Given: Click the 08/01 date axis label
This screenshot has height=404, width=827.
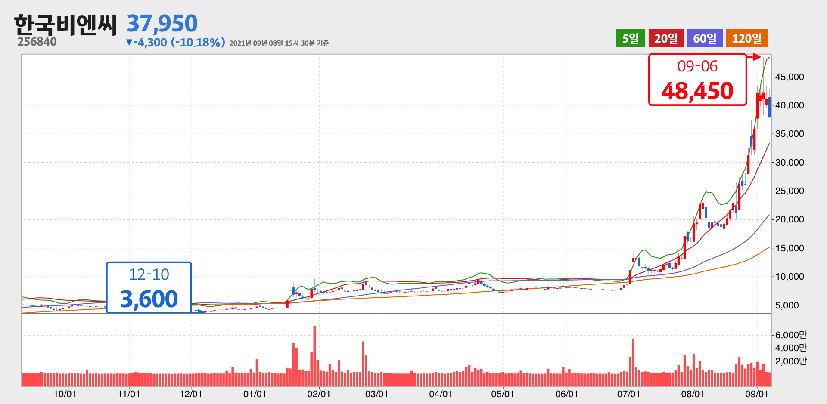Looking at the screenshot, I should tap(693, 394).
